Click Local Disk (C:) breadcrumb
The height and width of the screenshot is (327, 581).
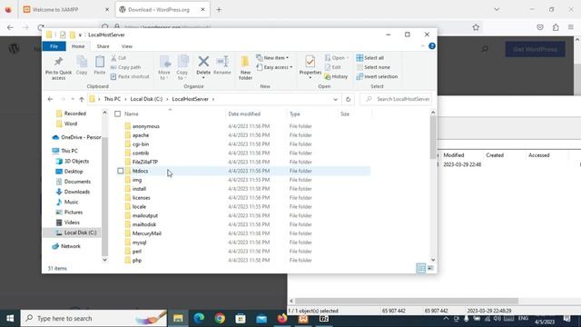point(146,99)
